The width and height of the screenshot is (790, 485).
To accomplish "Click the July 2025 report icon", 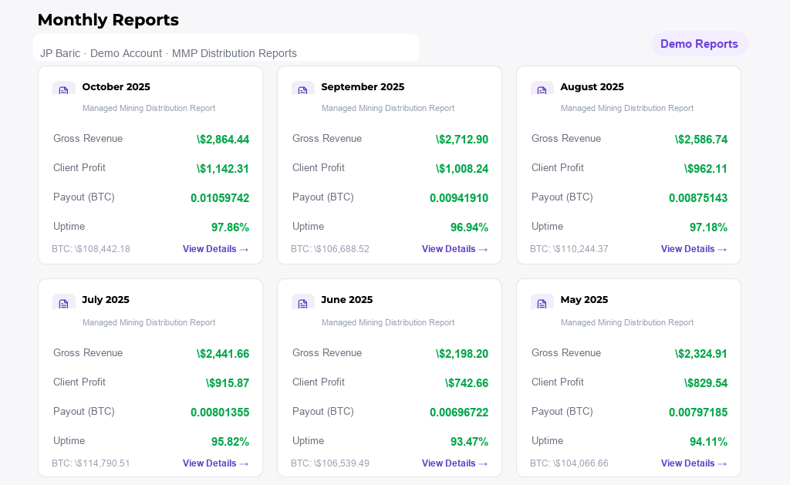I will pos(63,303).
